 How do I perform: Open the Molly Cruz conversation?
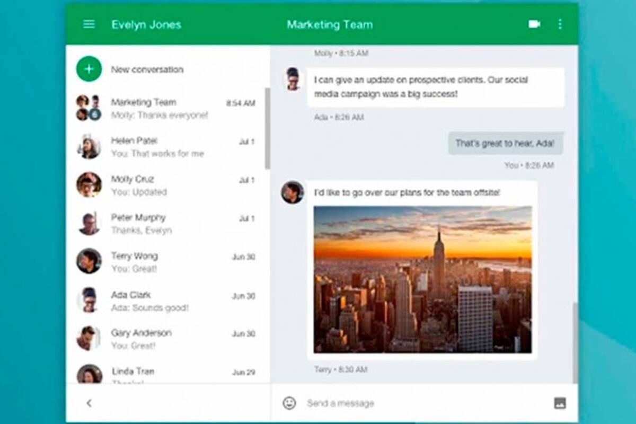(x=165, y=185)
